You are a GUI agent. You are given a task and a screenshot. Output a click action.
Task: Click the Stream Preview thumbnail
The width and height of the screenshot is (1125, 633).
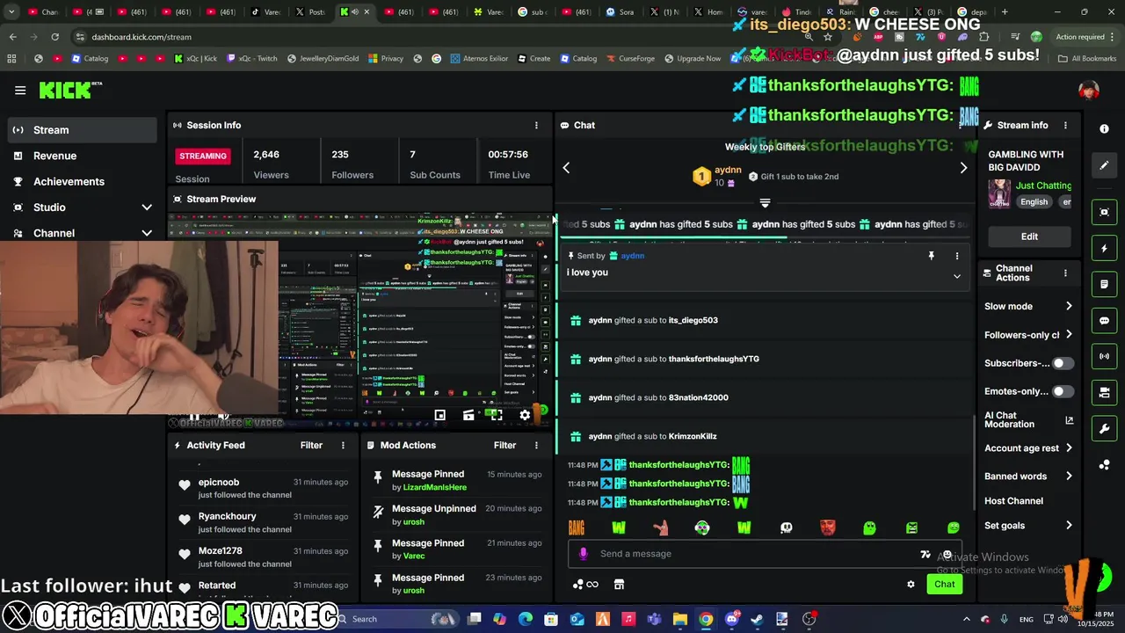click(360, 318)
